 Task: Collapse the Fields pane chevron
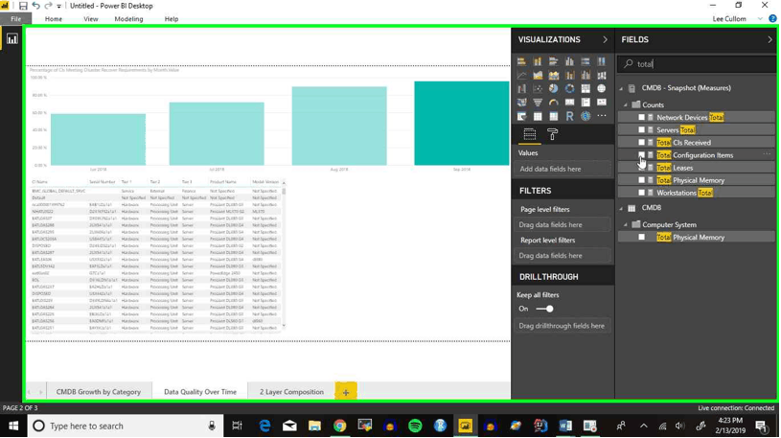coord(770,40)
